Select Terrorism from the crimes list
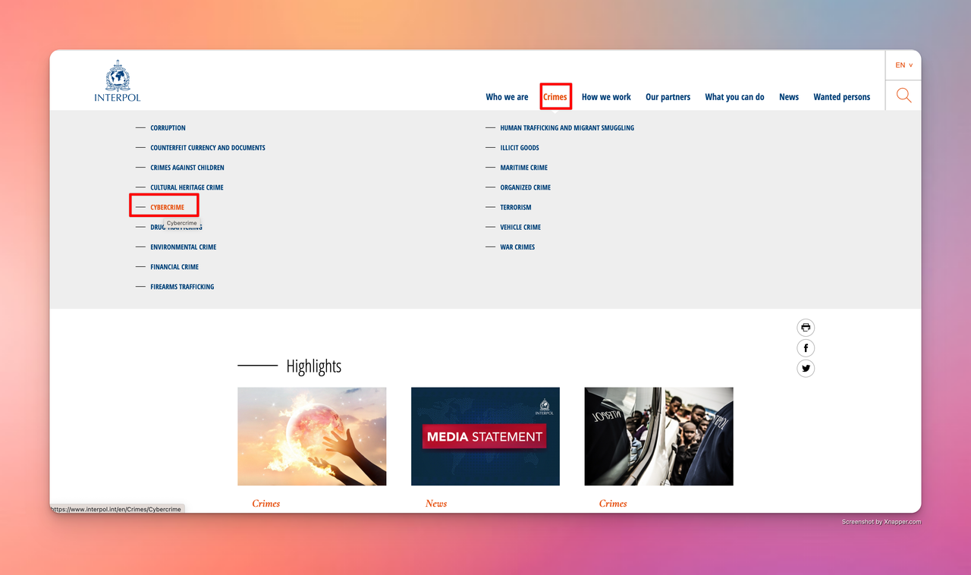 tap(515, 207)
